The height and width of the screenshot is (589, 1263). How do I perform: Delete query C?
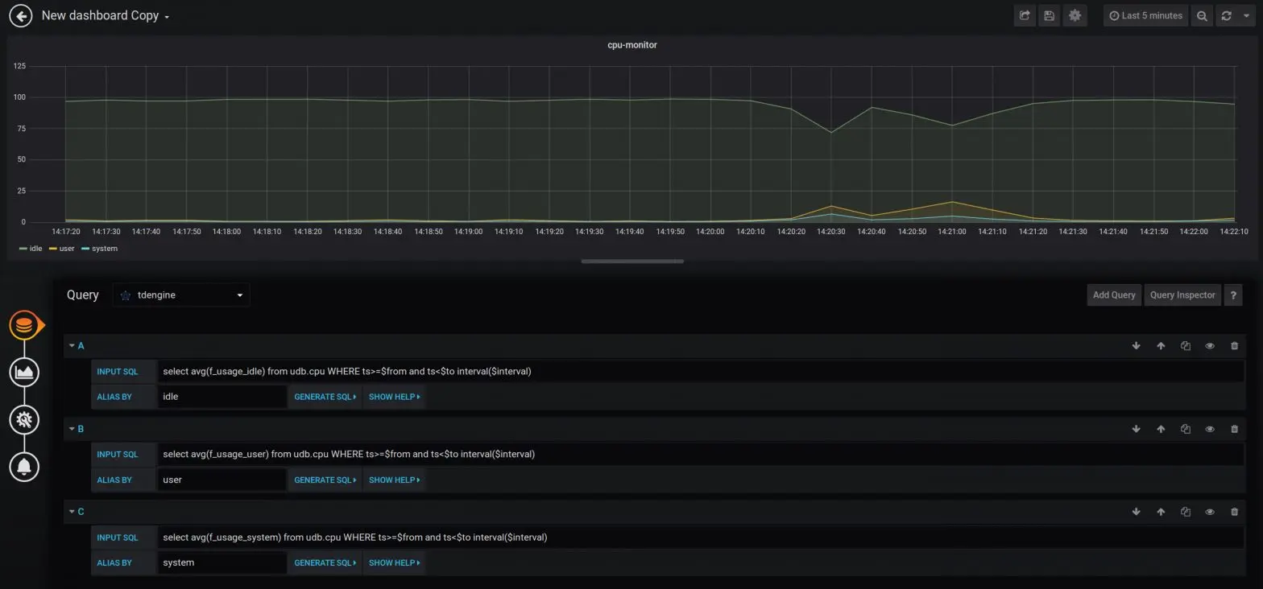coord(1234,512)
